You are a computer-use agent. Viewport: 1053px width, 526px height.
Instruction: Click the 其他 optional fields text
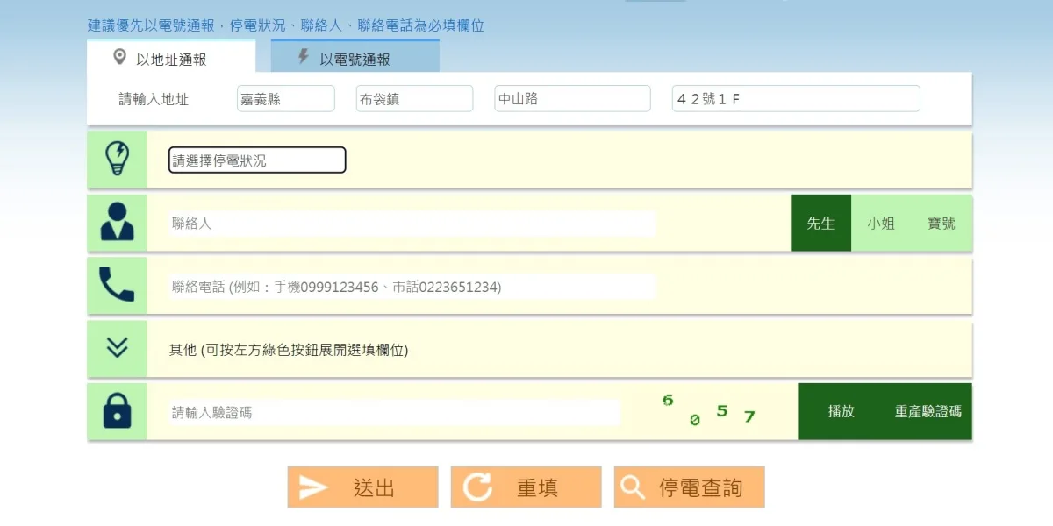point(289,350)
